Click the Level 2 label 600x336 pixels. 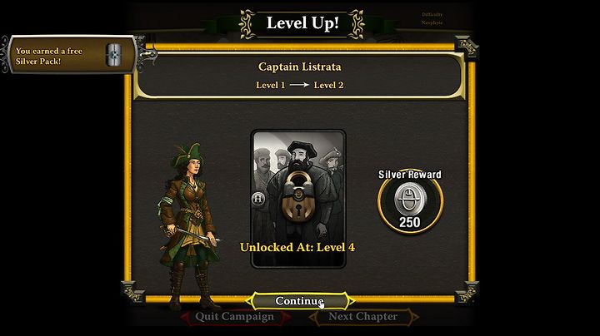[328, 85]
